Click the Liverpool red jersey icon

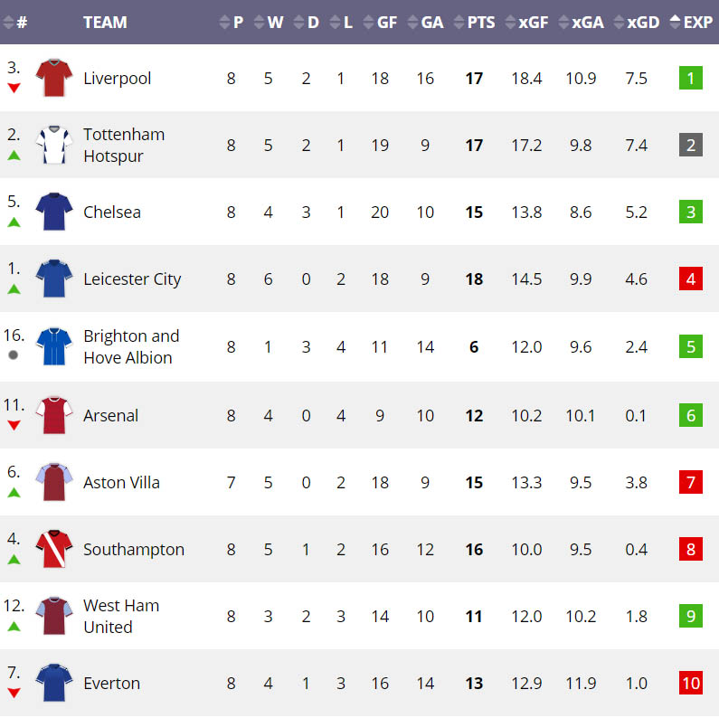point(53,79)
